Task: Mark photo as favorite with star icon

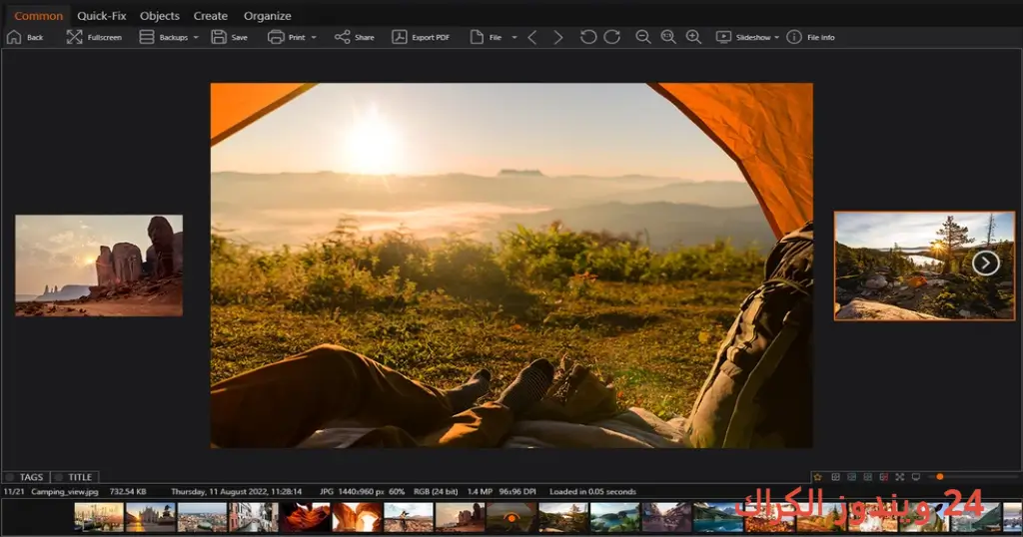Action: 817,477
